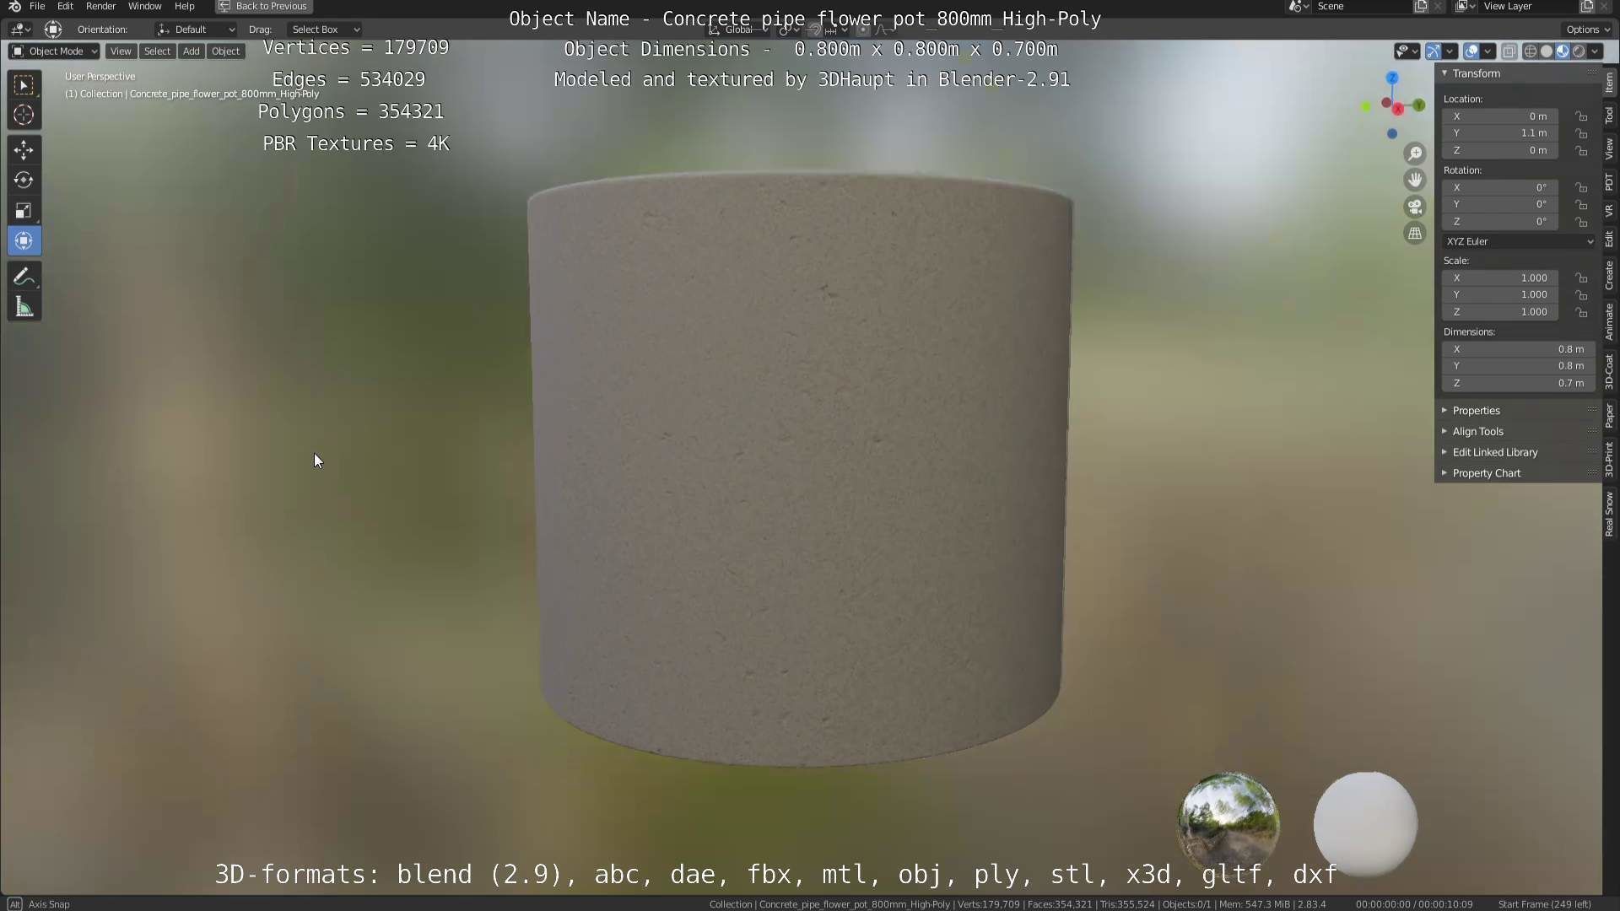
Task: Expand the Properties panel
Action: click(x=1519, y=411)
